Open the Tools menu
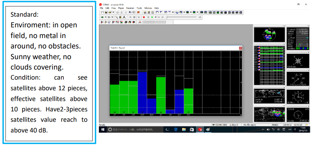 pos(139,8)
